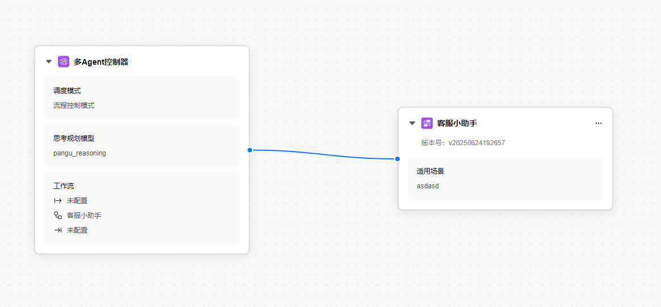Select the 多Agent控制器 node title
The image size is (661, 307).
click(x=101, y=62)
